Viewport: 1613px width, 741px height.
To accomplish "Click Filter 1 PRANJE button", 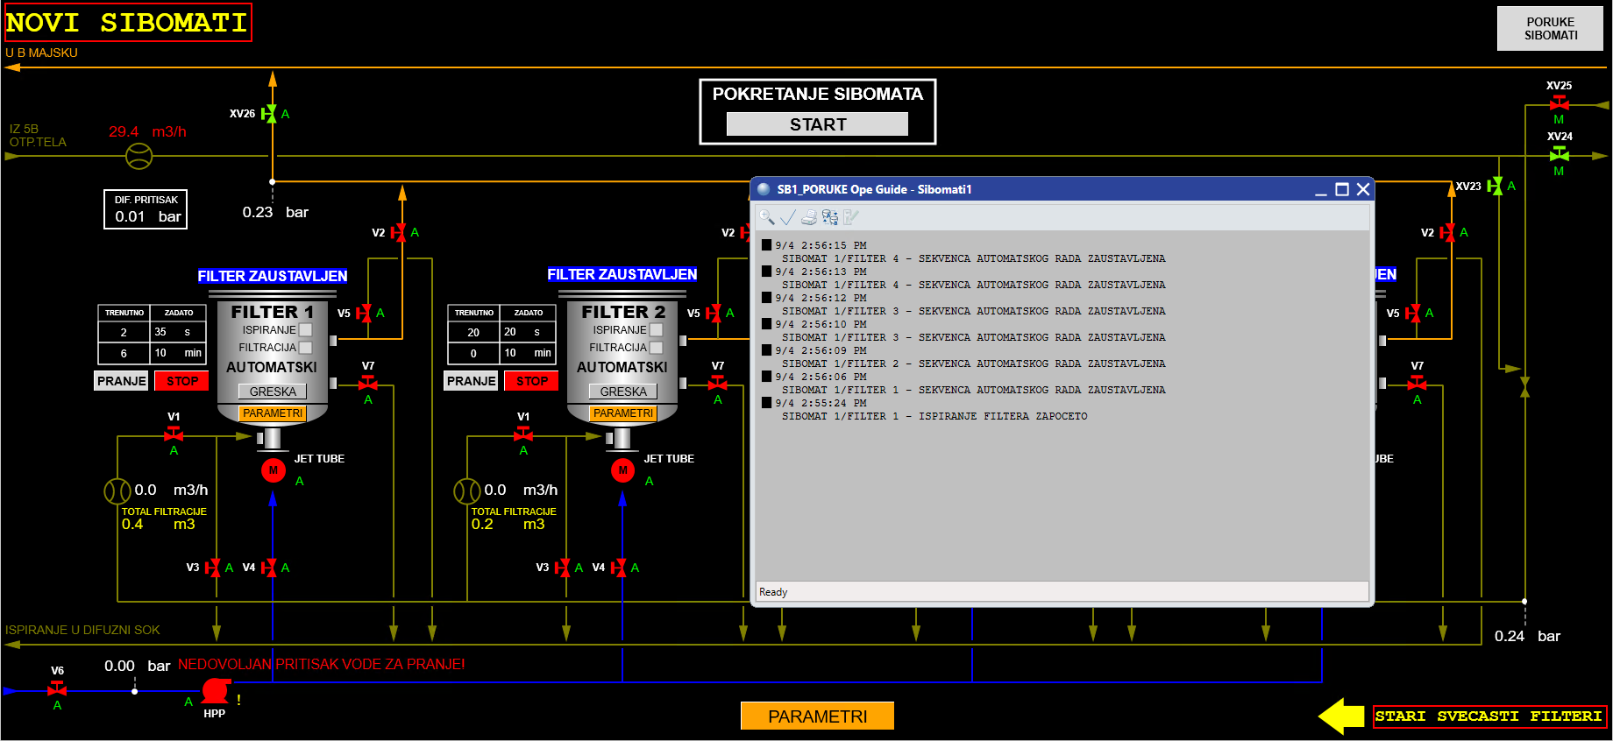I will pos(121,381).
